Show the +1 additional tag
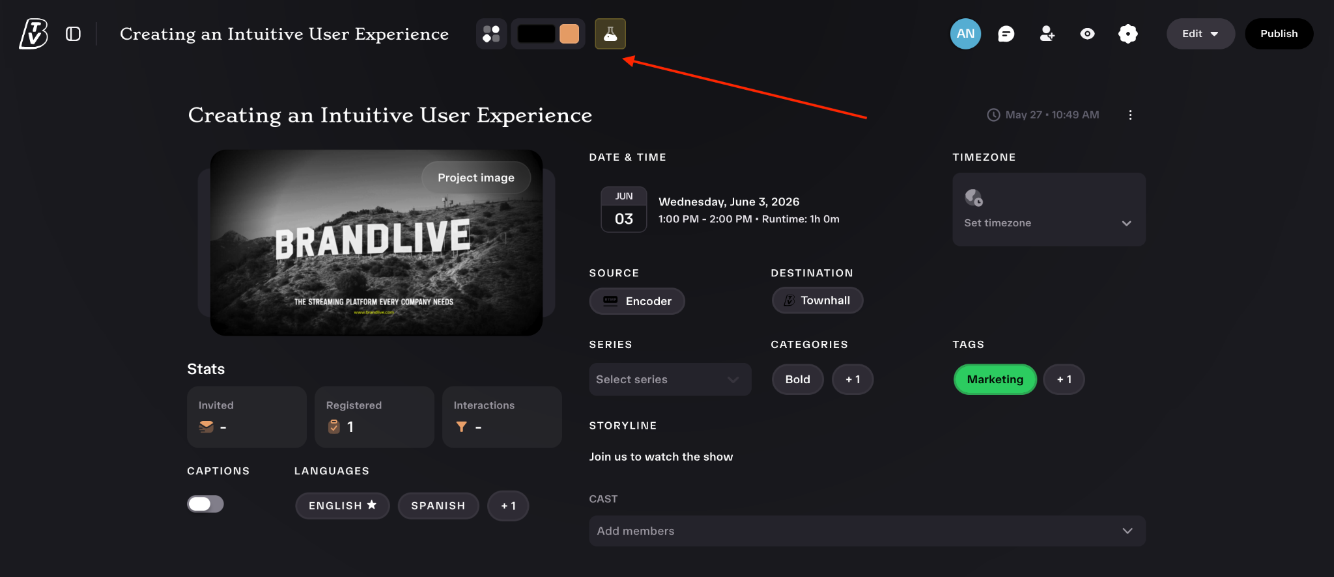Image resolution: width=1334 pixels, height=577 pixels. pyautogui.click(x=1064, y=379)
